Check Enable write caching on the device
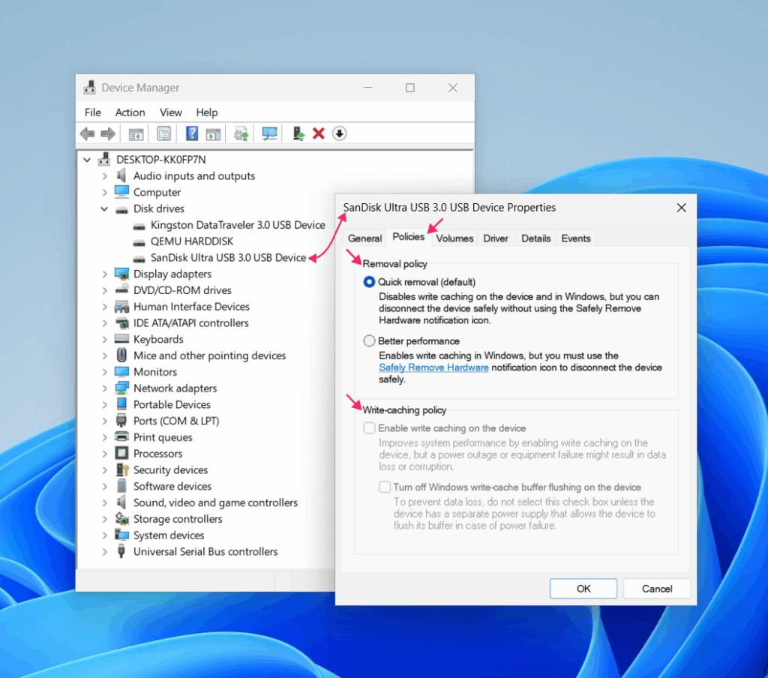This screenshot has height=678, width=768. click(369, 427)
